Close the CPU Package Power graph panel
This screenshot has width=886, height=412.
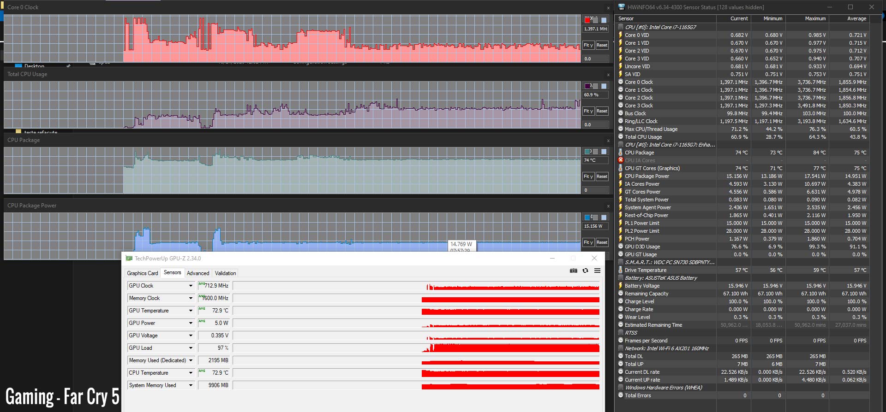(x=608, y=206)
